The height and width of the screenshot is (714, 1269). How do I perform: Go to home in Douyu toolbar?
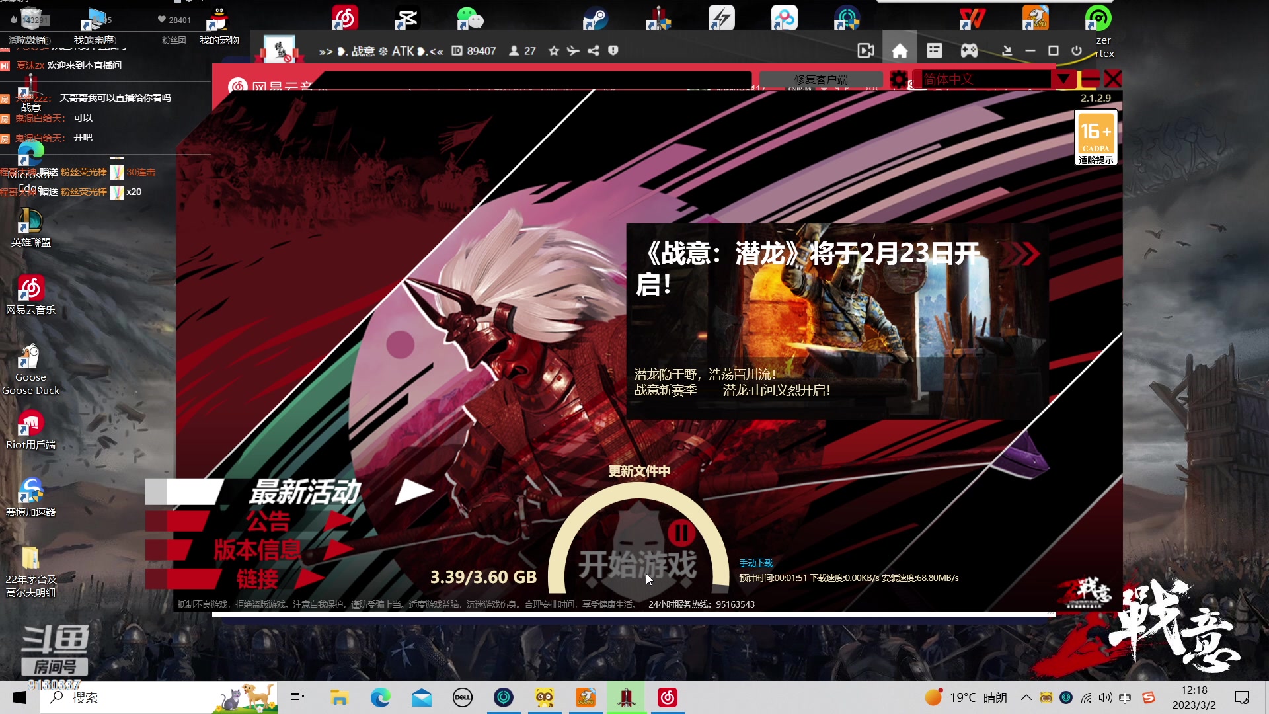pyautogui.click(x=900, y=51)
